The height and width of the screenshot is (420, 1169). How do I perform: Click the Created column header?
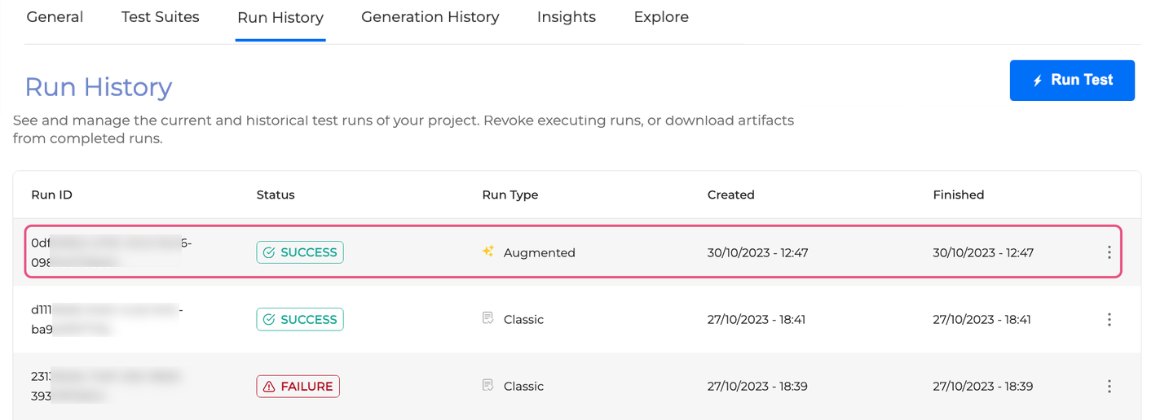730,195
